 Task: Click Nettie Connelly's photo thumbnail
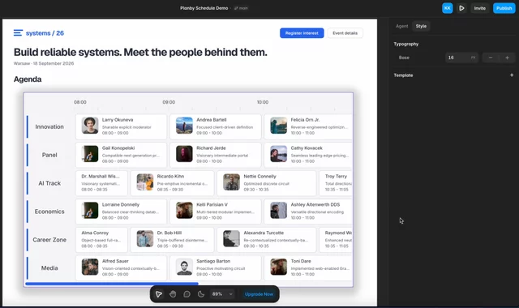coord(231,182)
